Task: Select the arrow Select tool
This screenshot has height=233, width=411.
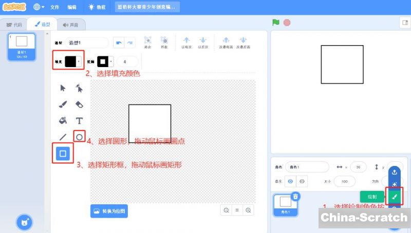Action: pos(63,88)
